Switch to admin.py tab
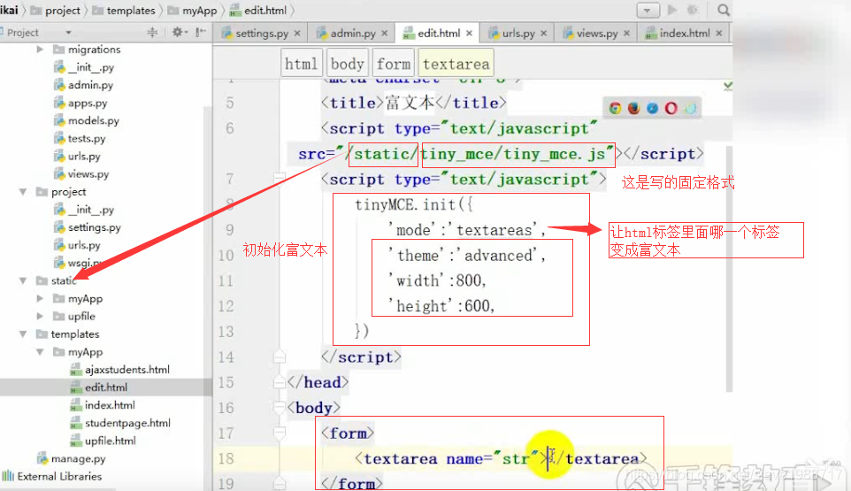This screenshot has width=851, height=491. click(x=353, y=33)
